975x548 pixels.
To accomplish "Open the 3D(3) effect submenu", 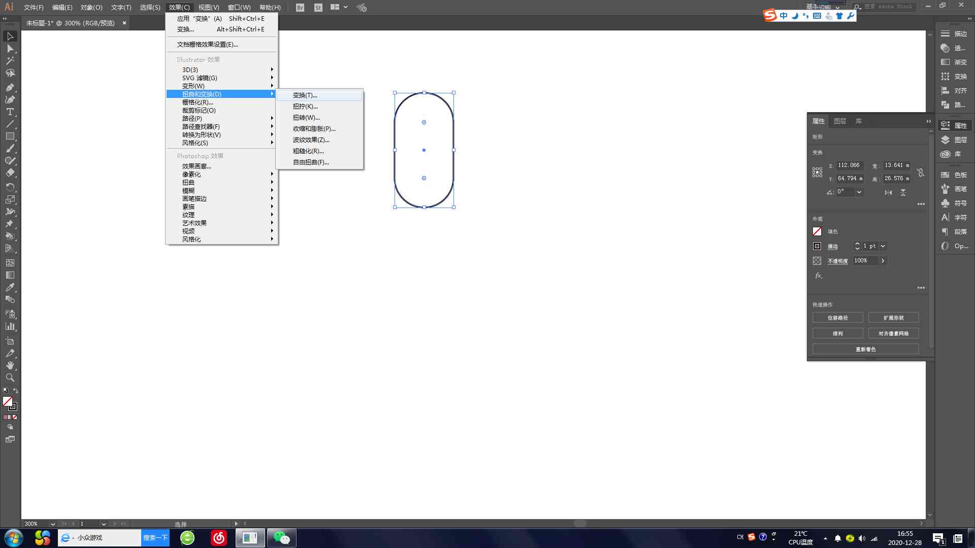I will coord(221,70).
